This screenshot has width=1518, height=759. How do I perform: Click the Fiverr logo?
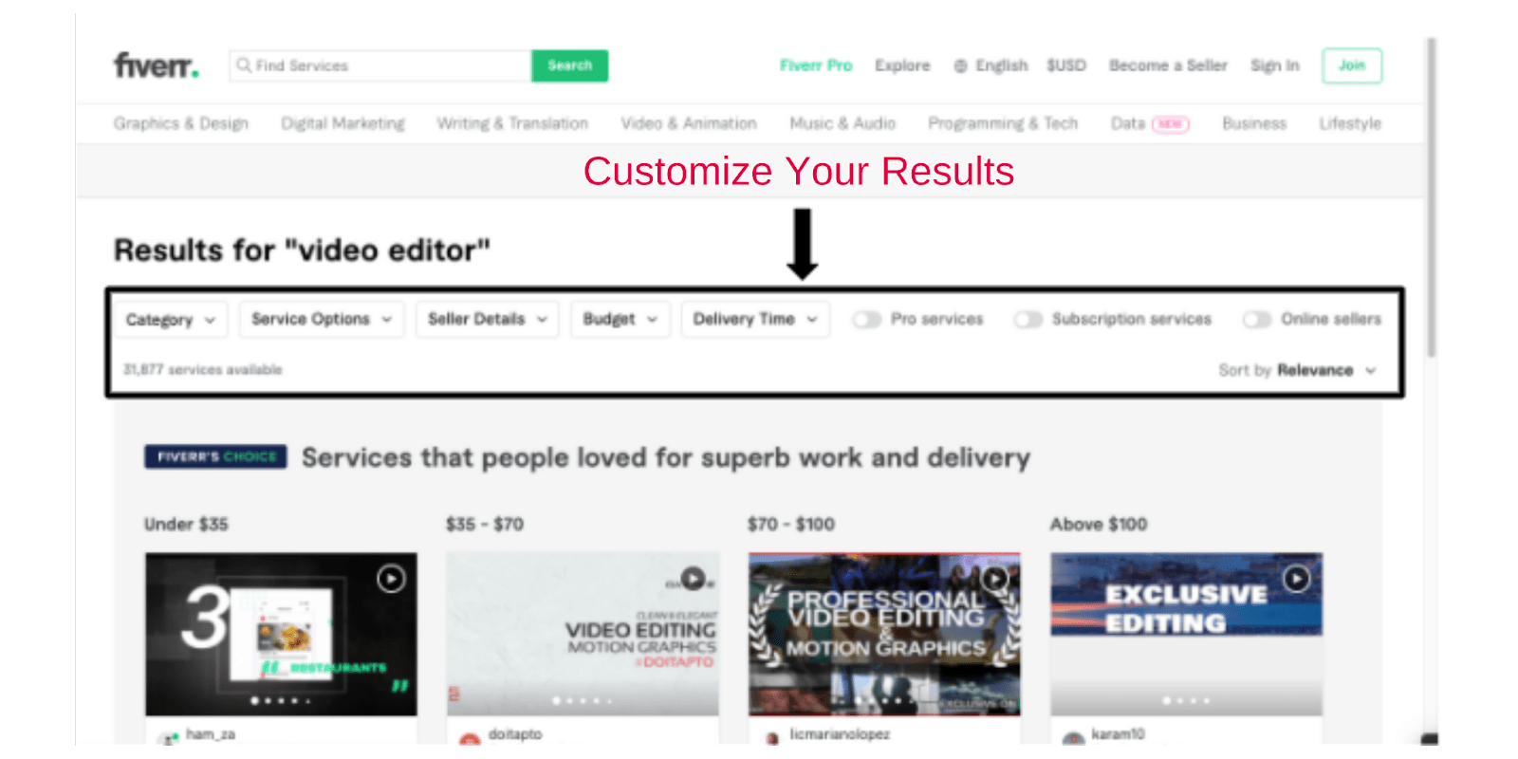pyautogui.click(x=157, y=65)
